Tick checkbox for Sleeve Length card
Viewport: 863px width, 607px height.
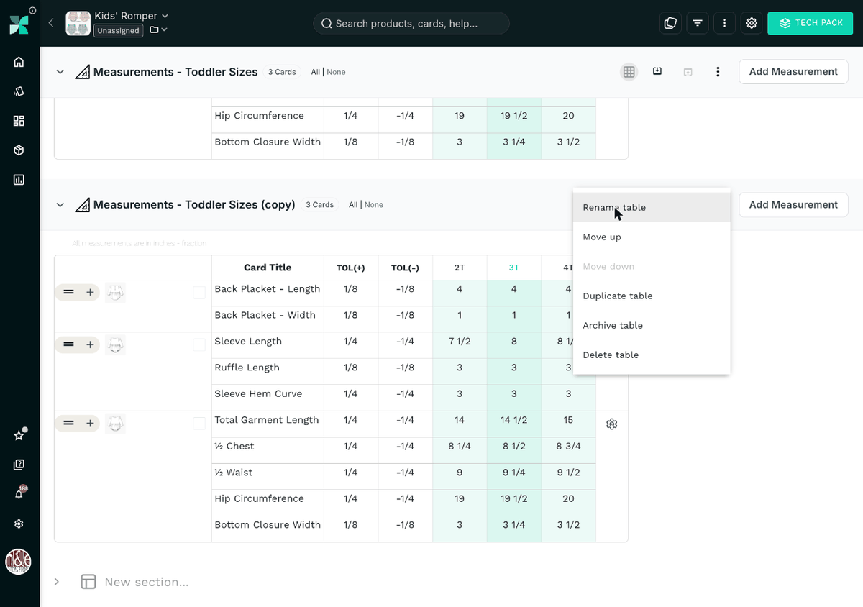click(199, 345)
